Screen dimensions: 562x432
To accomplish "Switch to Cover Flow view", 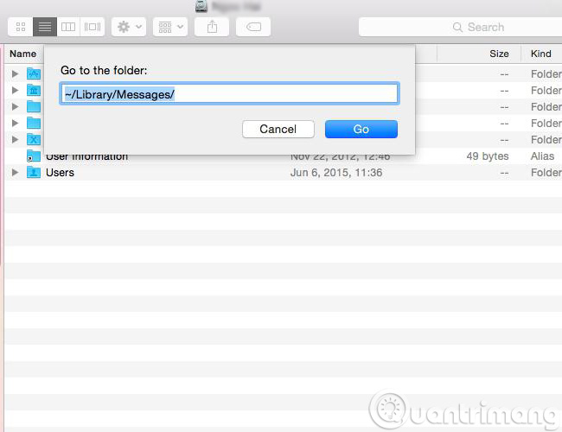I will pyautogui.click(x=93, y=27).
